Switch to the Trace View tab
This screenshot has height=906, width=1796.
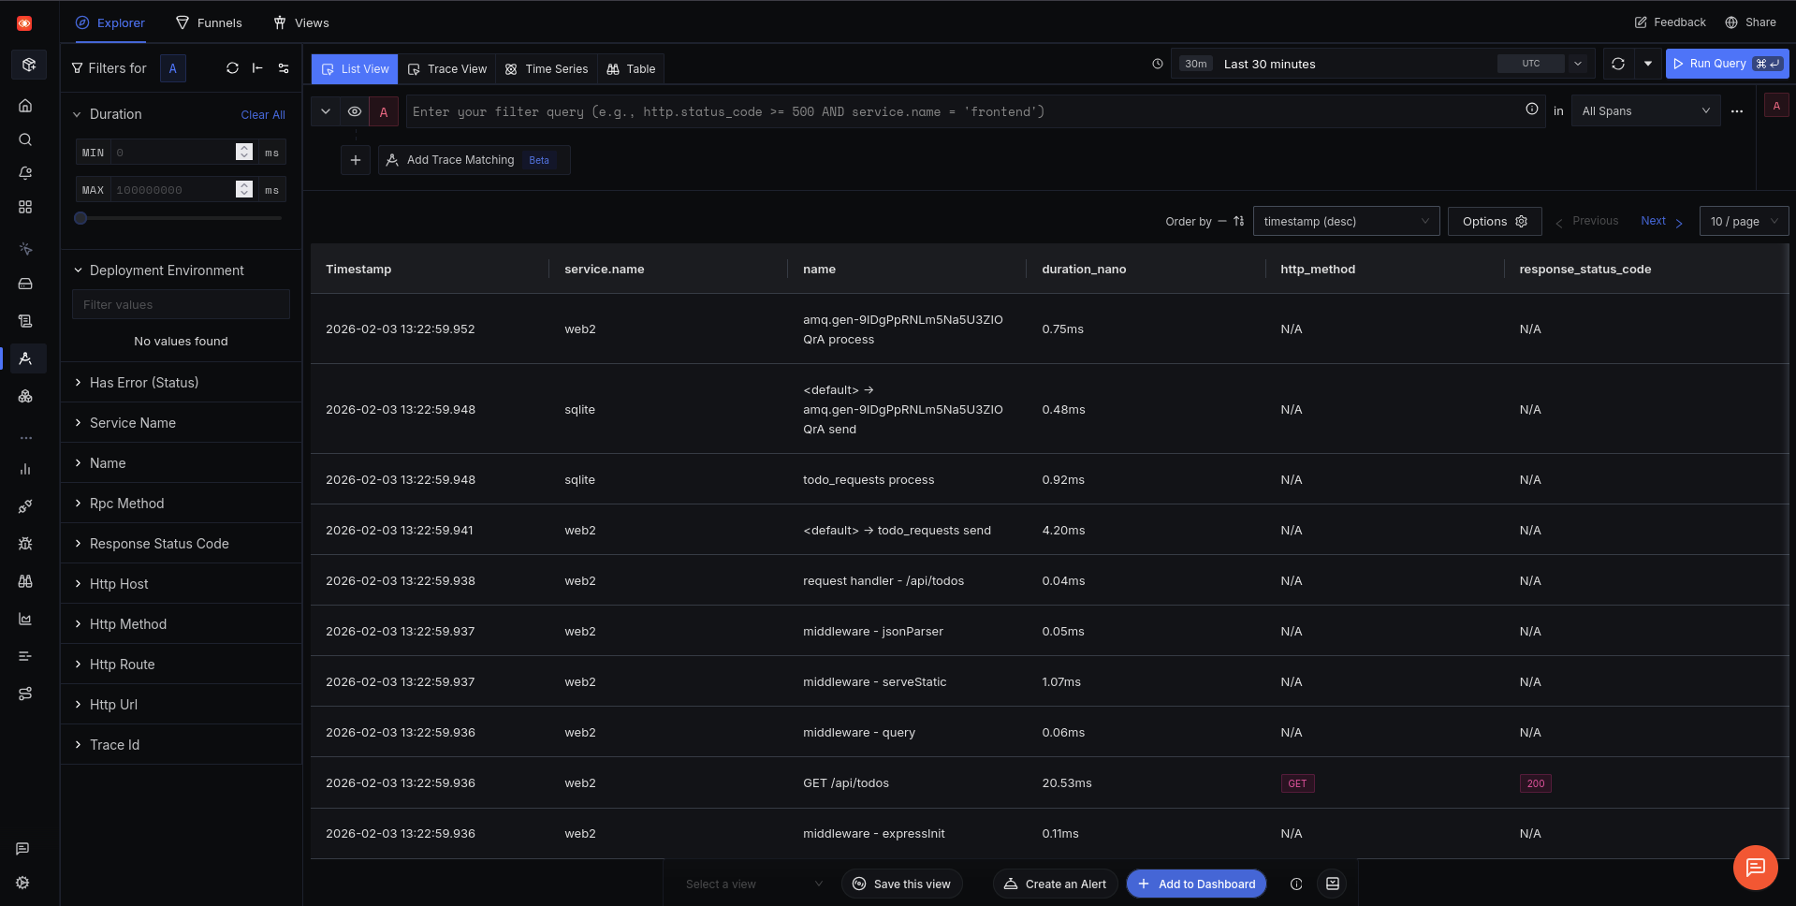pyautogui.click(x=447, y=69)
